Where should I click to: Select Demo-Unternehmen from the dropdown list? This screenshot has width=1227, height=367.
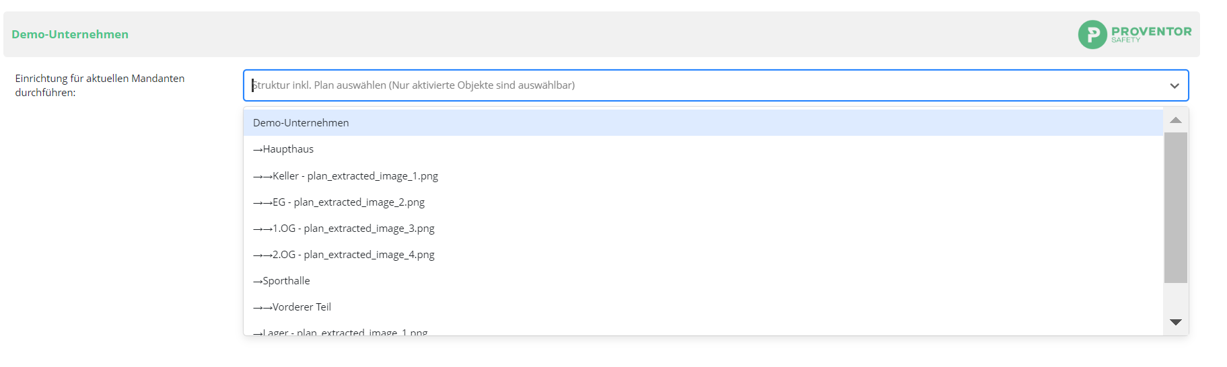pos(703,123)
